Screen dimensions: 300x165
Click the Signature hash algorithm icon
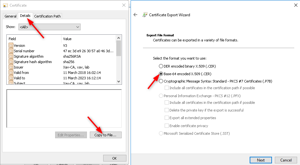(x=11, y=62)
